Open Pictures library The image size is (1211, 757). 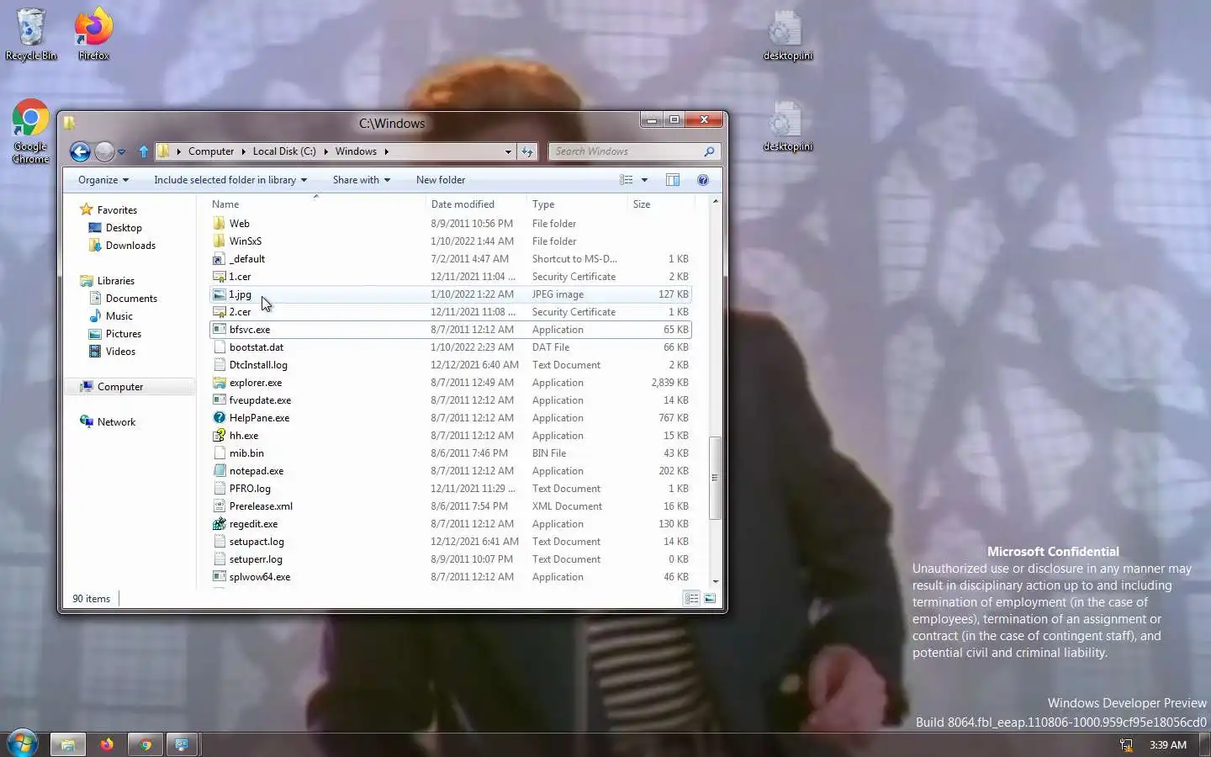pyautogui.click(x=123, y=334)
